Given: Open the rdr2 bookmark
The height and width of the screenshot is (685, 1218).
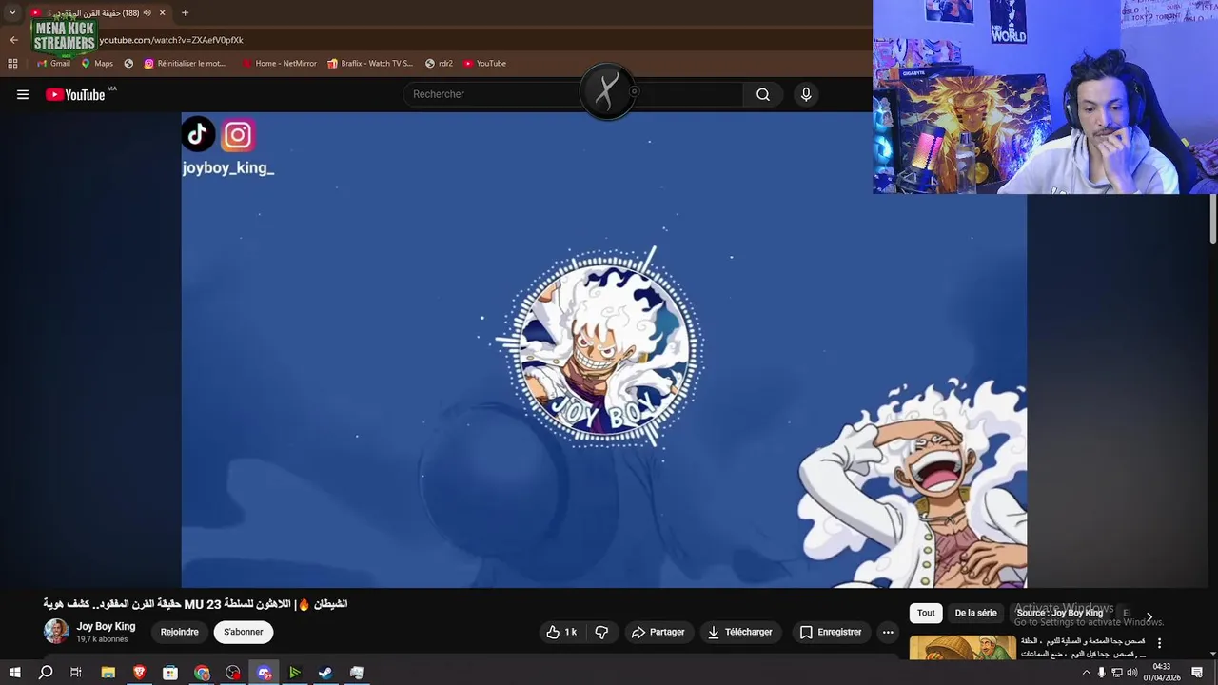Looking at the screenshot, I should (x=439, y=64).
